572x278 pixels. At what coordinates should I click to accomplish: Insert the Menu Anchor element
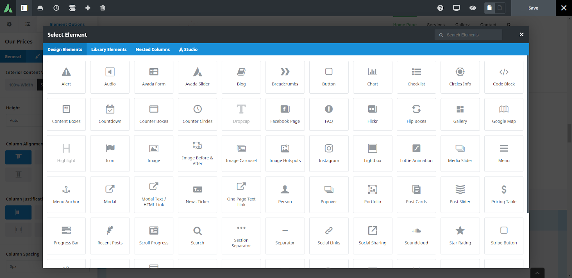[x=66, y=195]
